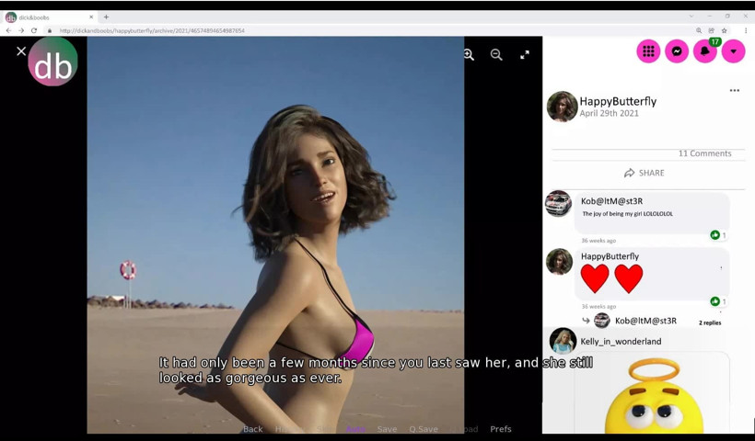Open Kob@ltM@st3R car avatar on first comment
Image resolution: width=755 pixels, height=441 pixels.
559,204
